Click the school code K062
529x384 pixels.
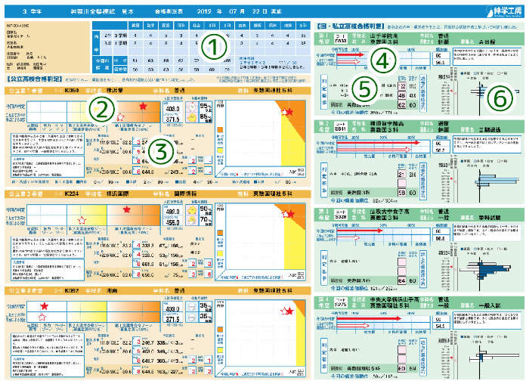[71, 290]
